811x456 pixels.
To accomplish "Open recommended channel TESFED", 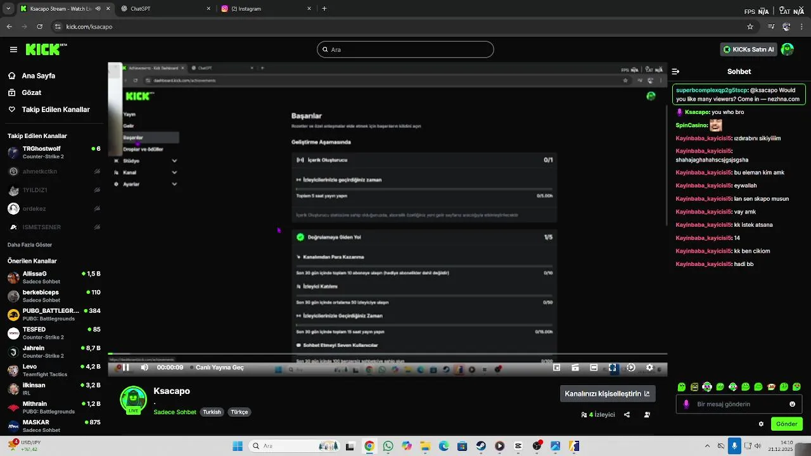I will pos(54,333).
